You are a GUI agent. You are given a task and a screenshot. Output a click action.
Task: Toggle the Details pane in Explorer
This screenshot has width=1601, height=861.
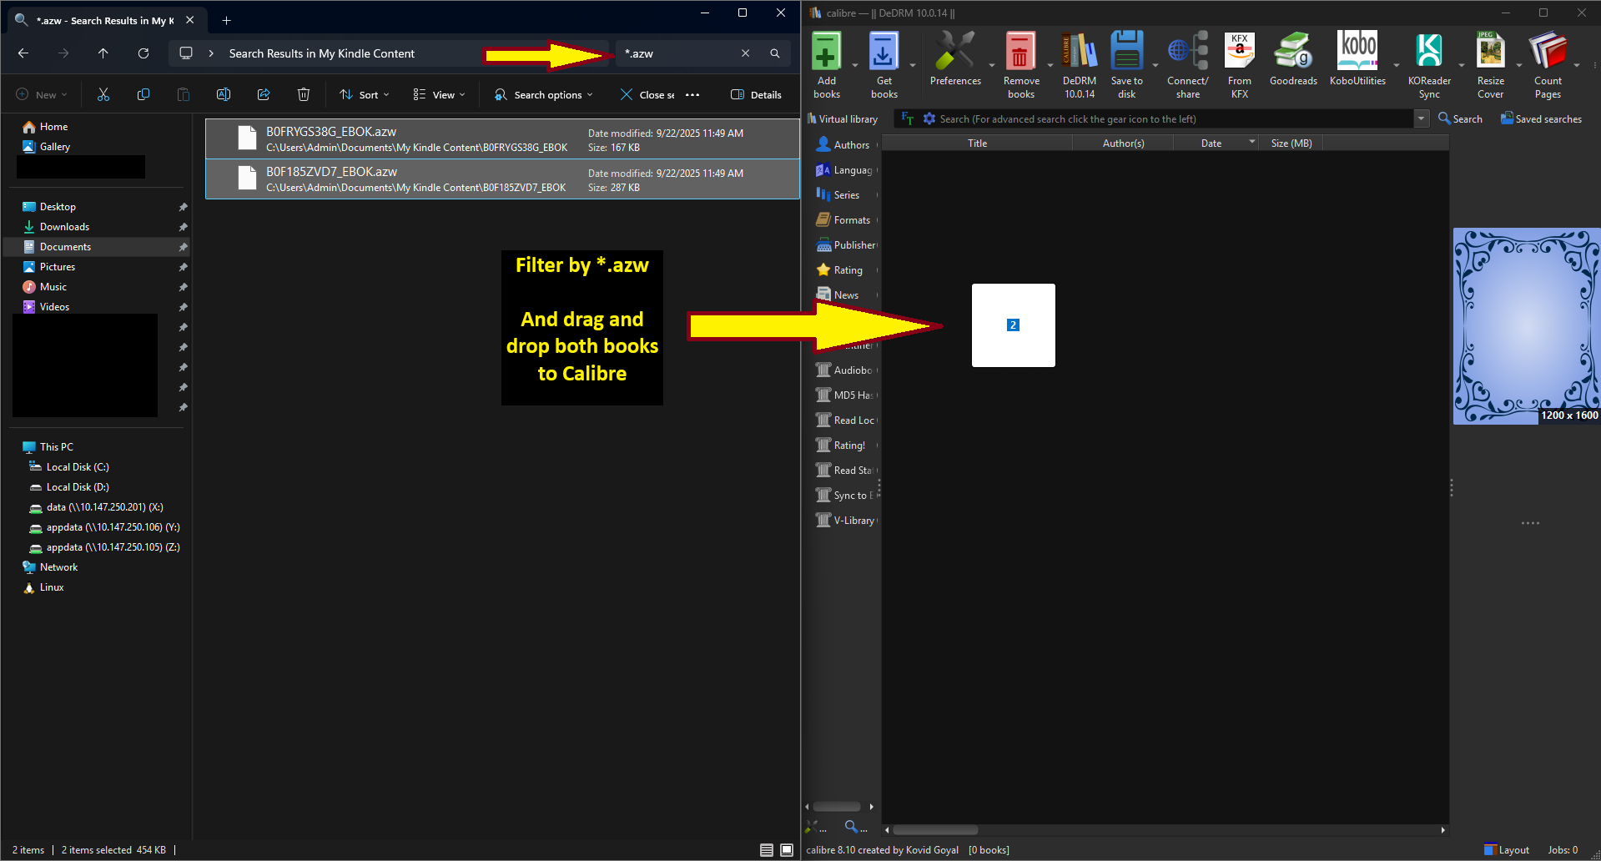(756, 95)
